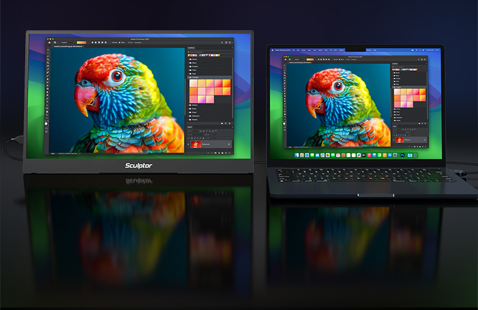Screen dimensions: 478x310
Task: Click Background layer thumbnail on the Sculptor monitor
Action: (196, 144)
